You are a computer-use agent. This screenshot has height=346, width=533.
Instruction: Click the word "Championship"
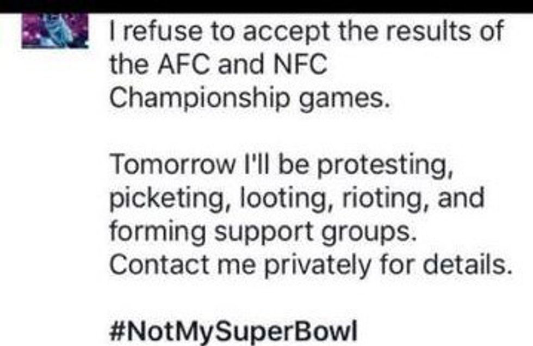point(199,100)
